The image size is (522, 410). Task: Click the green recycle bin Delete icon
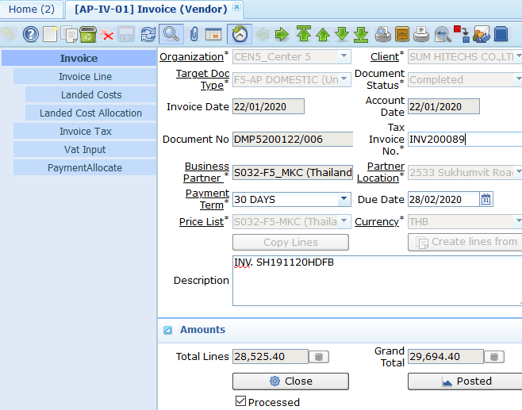[88, 34]
